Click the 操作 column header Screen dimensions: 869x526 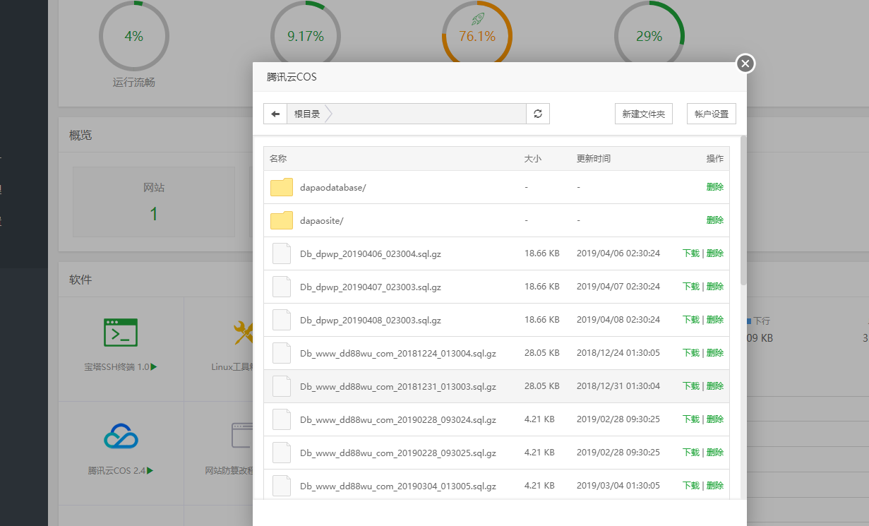pyautogui.click(x=715, y=159)
